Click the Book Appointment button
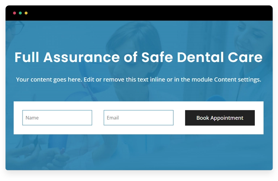The height and width of the screenshot is (181, 278). (220, 118)
